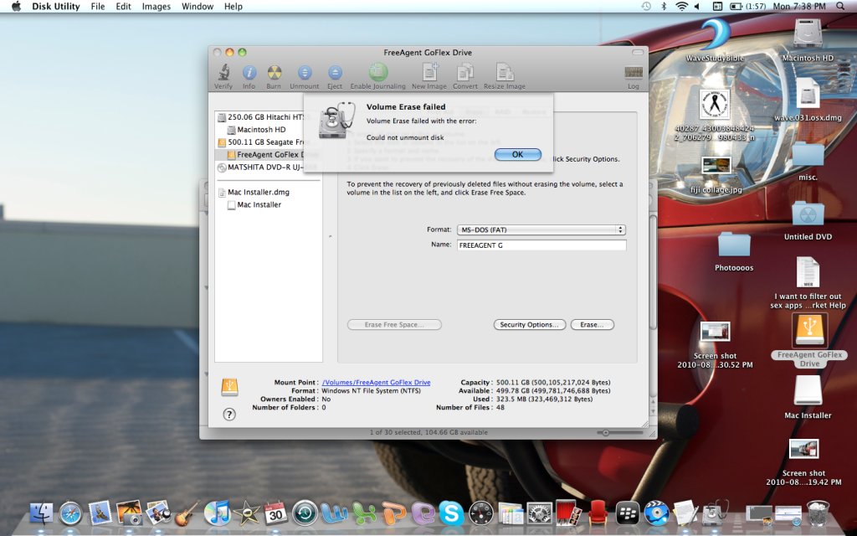Open the Help menu
The width and height of the screenshot is (857, 536).
pos(233,7)
